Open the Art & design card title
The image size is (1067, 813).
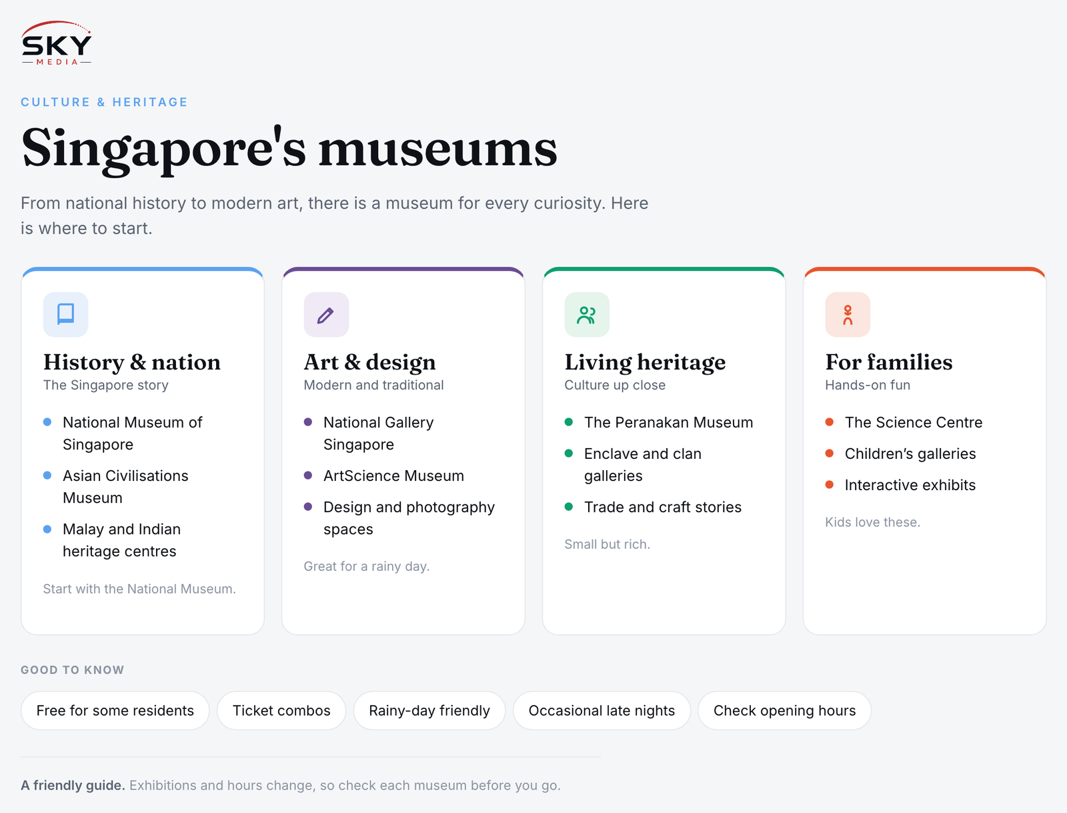point(369,362)
